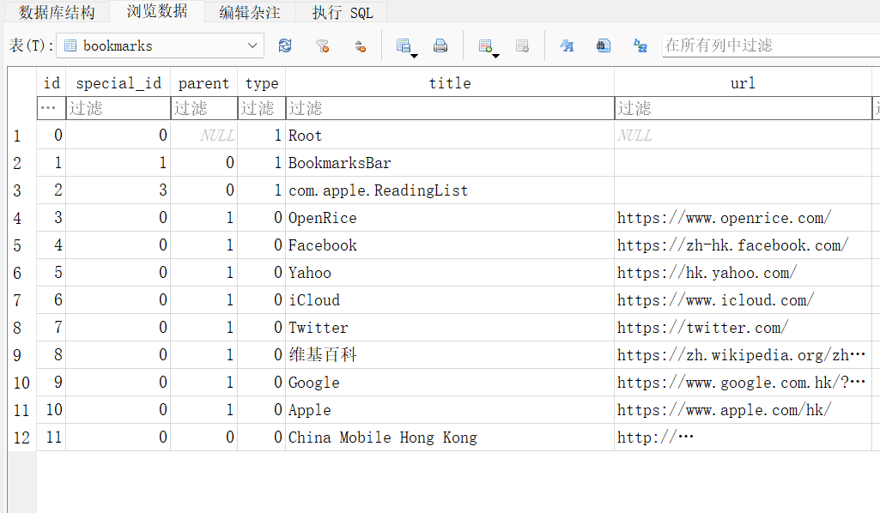Image resolution: width=880 pixels, height=513 pixels.
Task: Clear all filters using funnel icon
Action: tap(322, 45)
